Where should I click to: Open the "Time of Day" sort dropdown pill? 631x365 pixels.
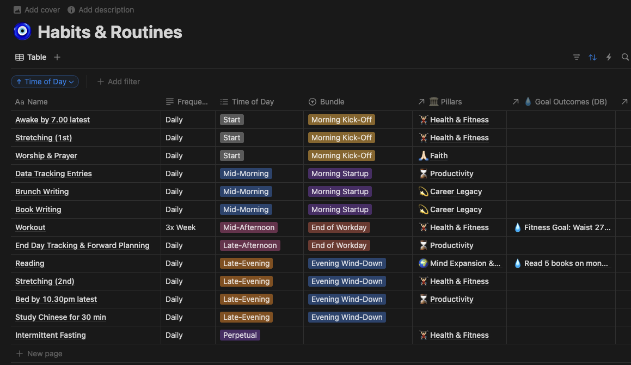coord(45,82)
